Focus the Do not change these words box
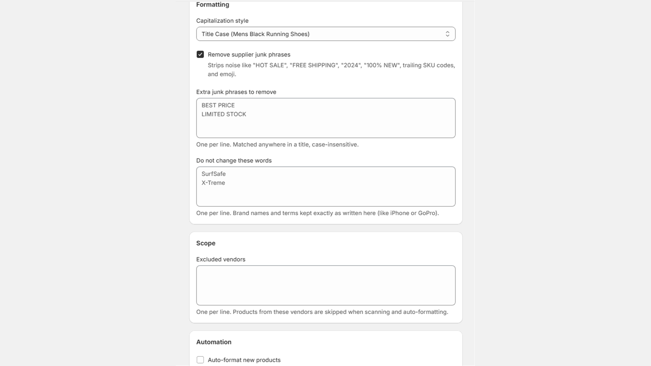This screenshot has width=651, height=366. [325, 186]
